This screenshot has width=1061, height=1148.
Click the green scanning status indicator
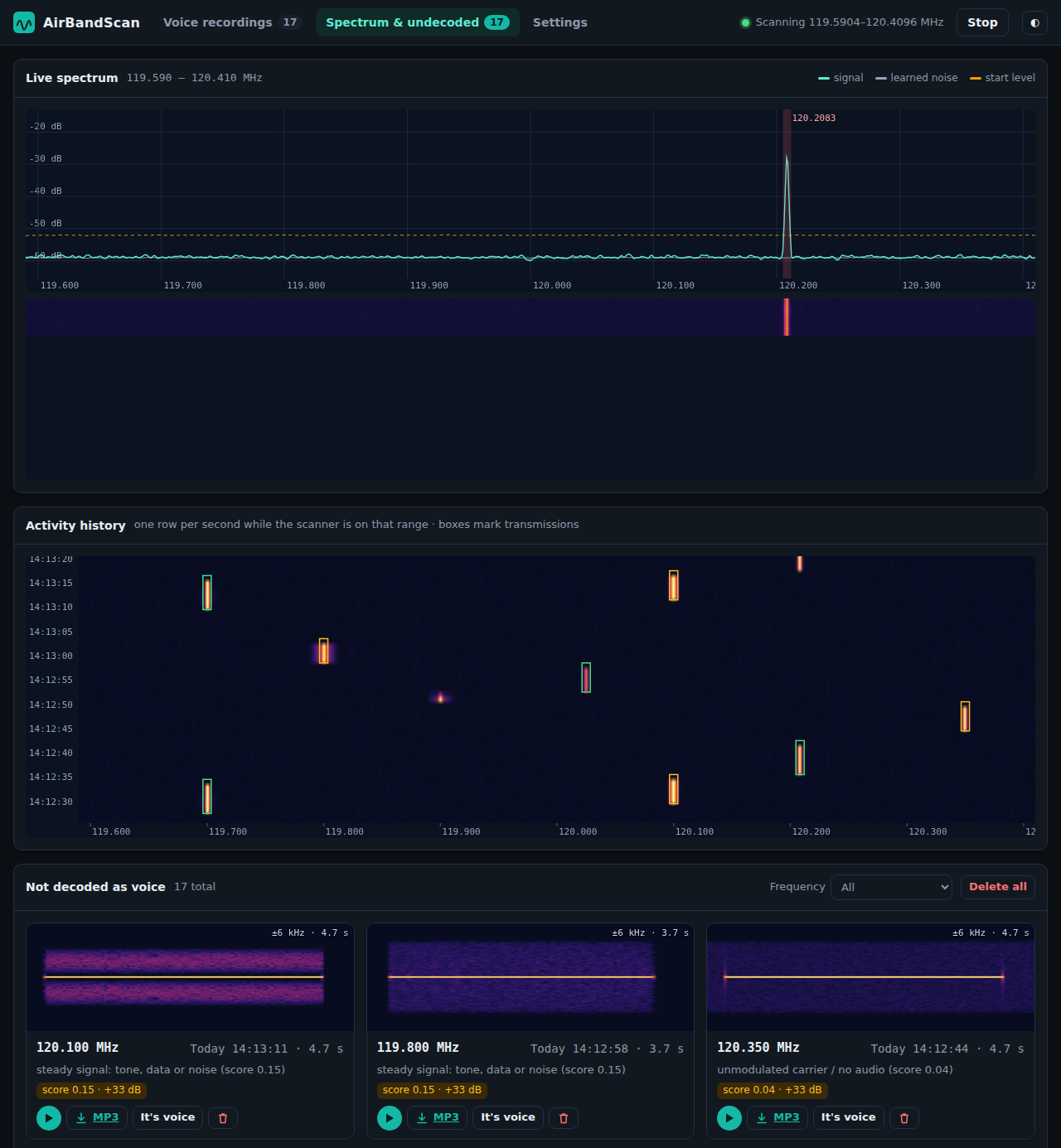(x=745, y=22)
